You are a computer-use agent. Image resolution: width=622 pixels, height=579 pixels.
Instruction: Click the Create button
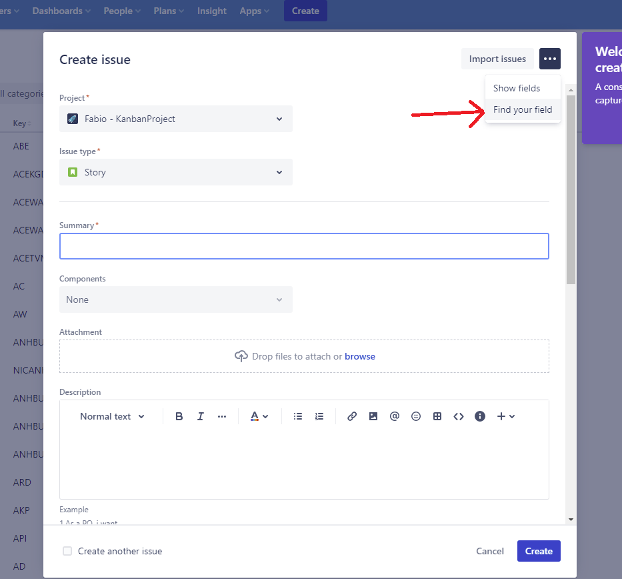(x=538, y=551)
